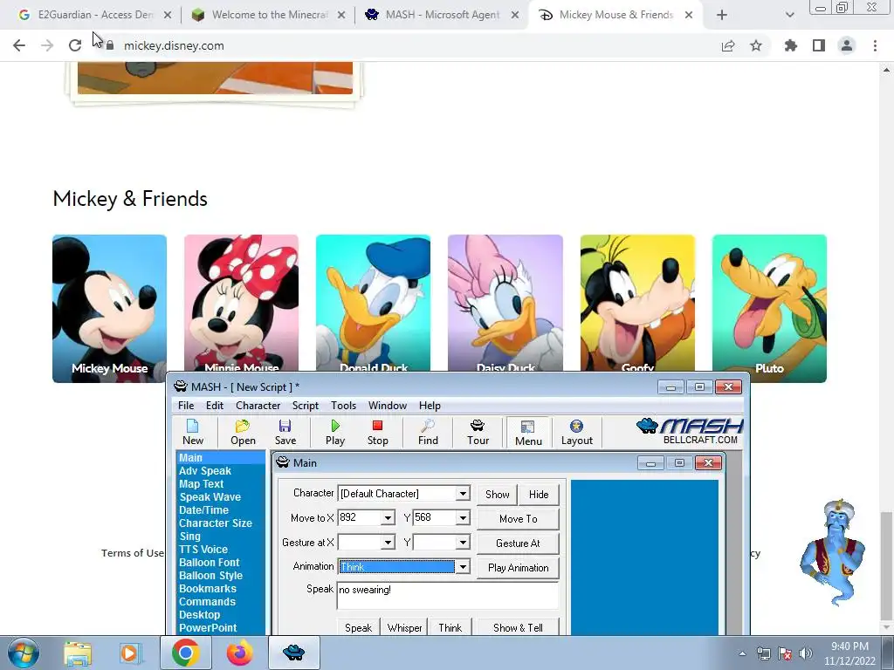
Task: Click the Gesture At button
Action: [518, 544]
